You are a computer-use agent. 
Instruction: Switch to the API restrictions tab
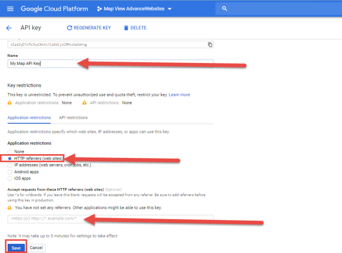tap(73, 117)
